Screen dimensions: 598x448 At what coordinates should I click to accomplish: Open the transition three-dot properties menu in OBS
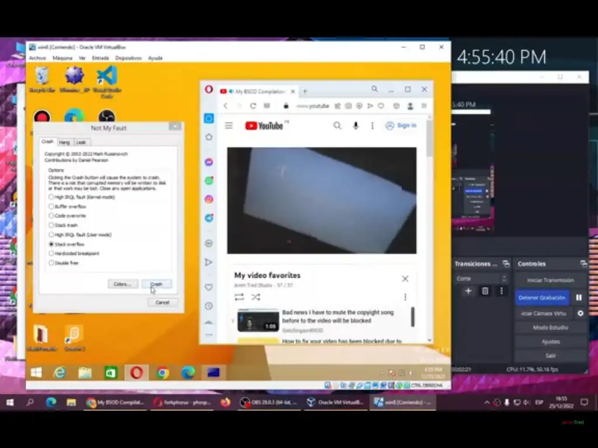(501, 291)
